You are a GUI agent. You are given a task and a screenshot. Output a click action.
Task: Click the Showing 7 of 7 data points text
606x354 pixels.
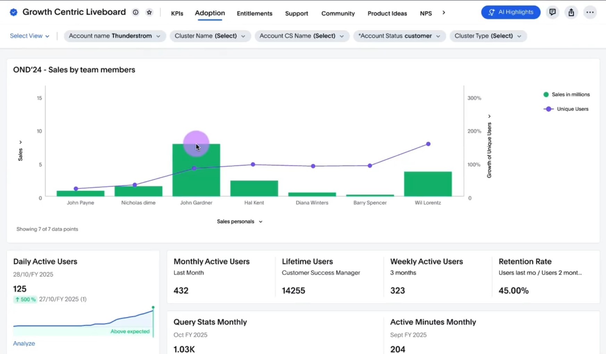click(x=47, y=229)
